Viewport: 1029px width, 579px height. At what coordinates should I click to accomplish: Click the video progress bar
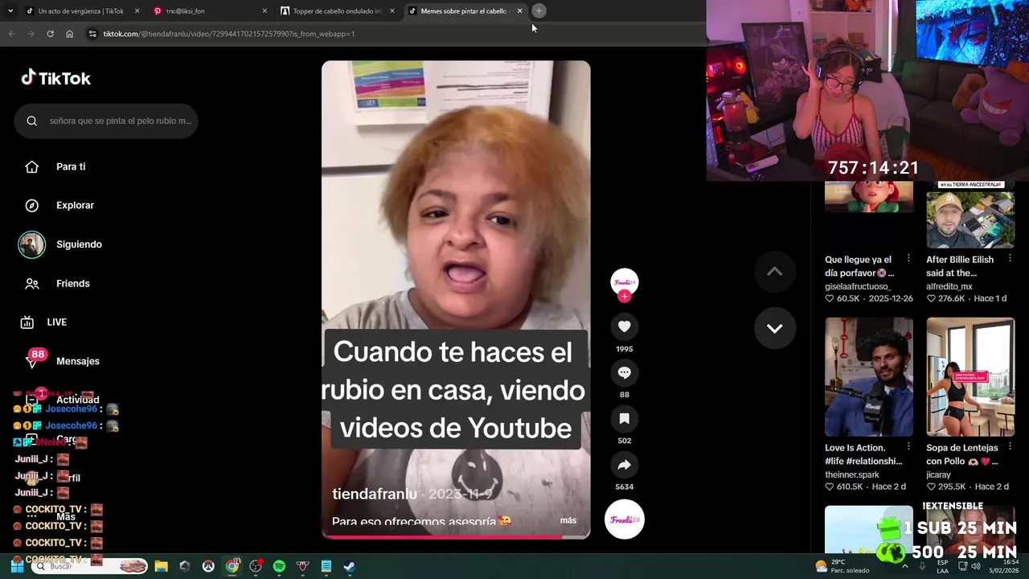coord(456,536)
